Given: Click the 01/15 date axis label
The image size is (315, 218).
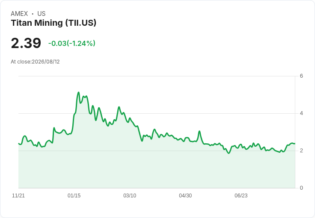Looking at the screenshot, I should (74, 196).
